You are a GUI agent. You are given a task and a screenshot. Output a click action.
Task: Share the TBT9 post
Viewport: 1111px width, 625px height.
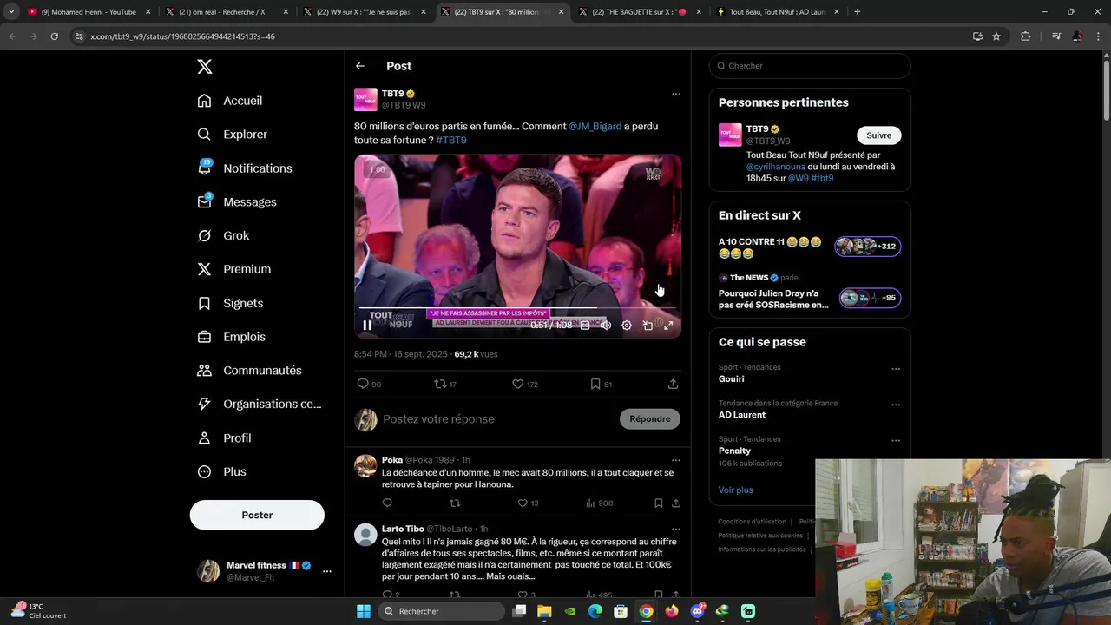click(x=673, y=384)
